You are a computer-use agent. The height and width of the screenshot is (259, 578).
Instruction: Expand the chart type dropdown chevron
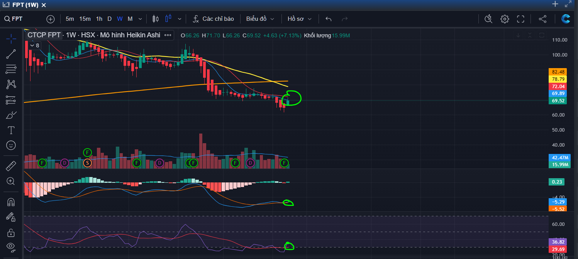point(180,19)
